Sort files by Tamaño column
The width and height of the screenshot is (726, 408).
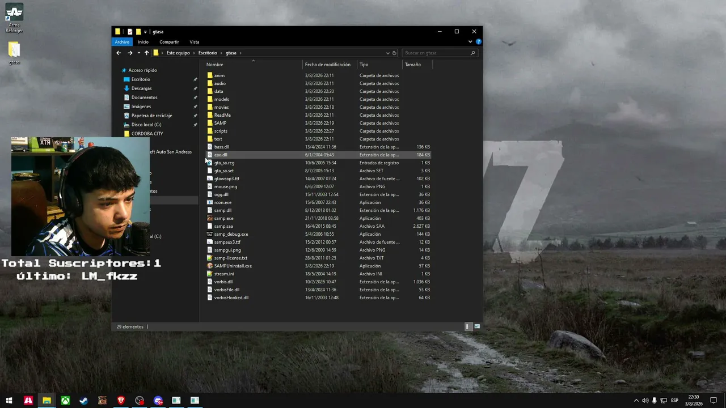tap(413, 65)
